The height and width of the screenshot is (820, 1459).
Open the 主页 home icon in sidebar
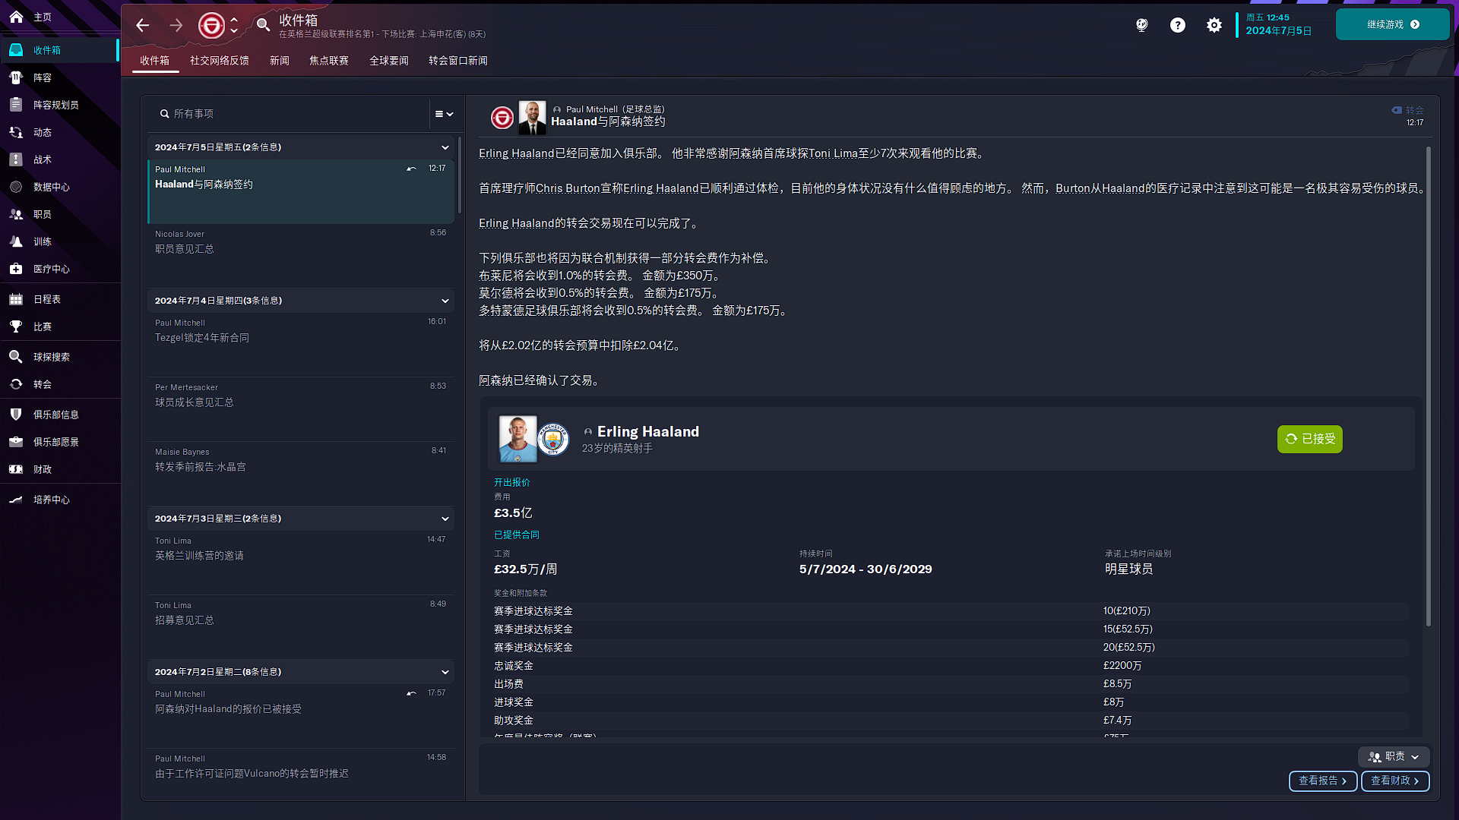[16, 17]
